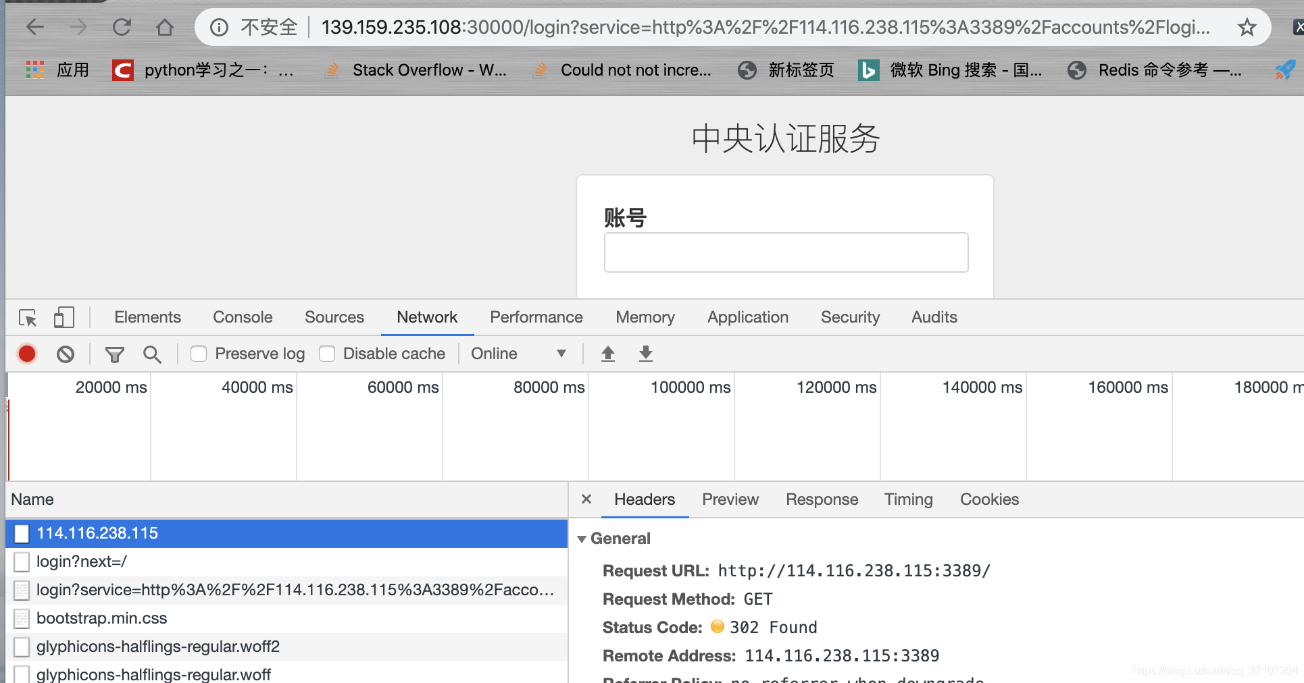
Task: Import HAR file with the upload arrow
Action: tap(608, 354)
